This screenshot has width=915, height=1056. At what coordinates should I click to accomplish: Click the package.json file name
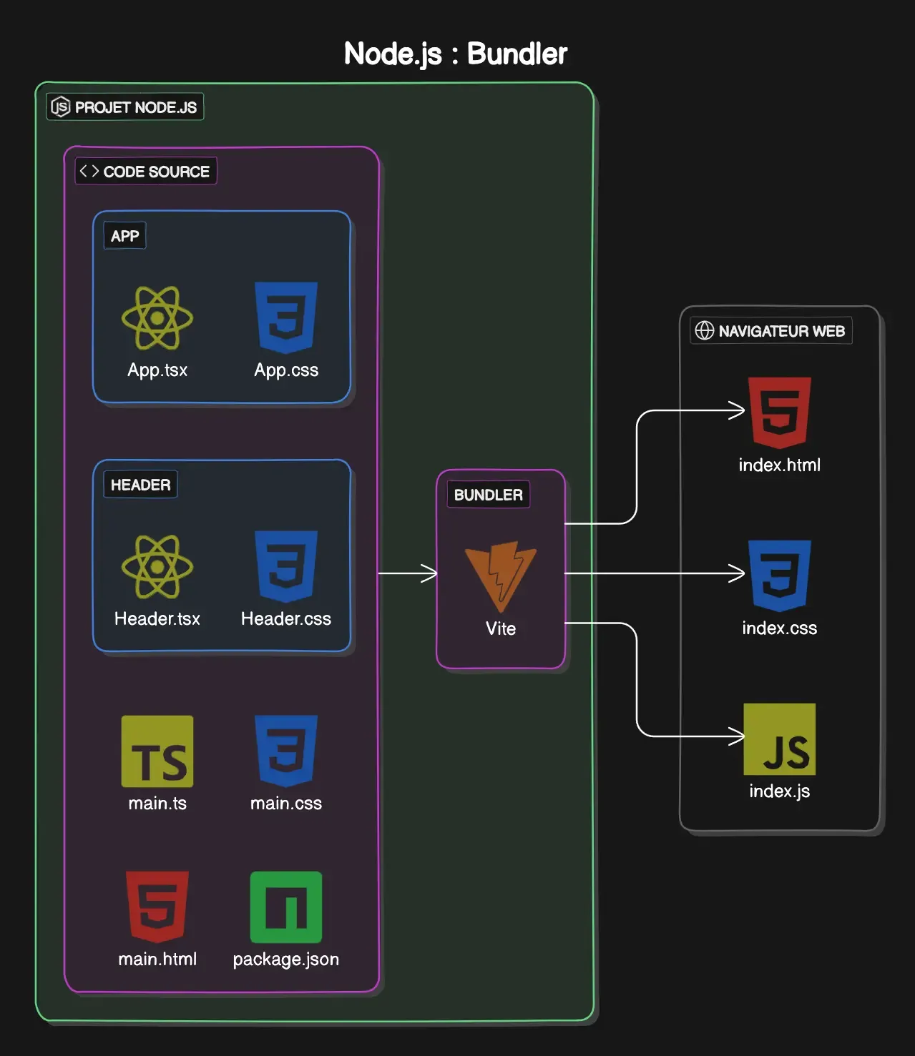286,959
